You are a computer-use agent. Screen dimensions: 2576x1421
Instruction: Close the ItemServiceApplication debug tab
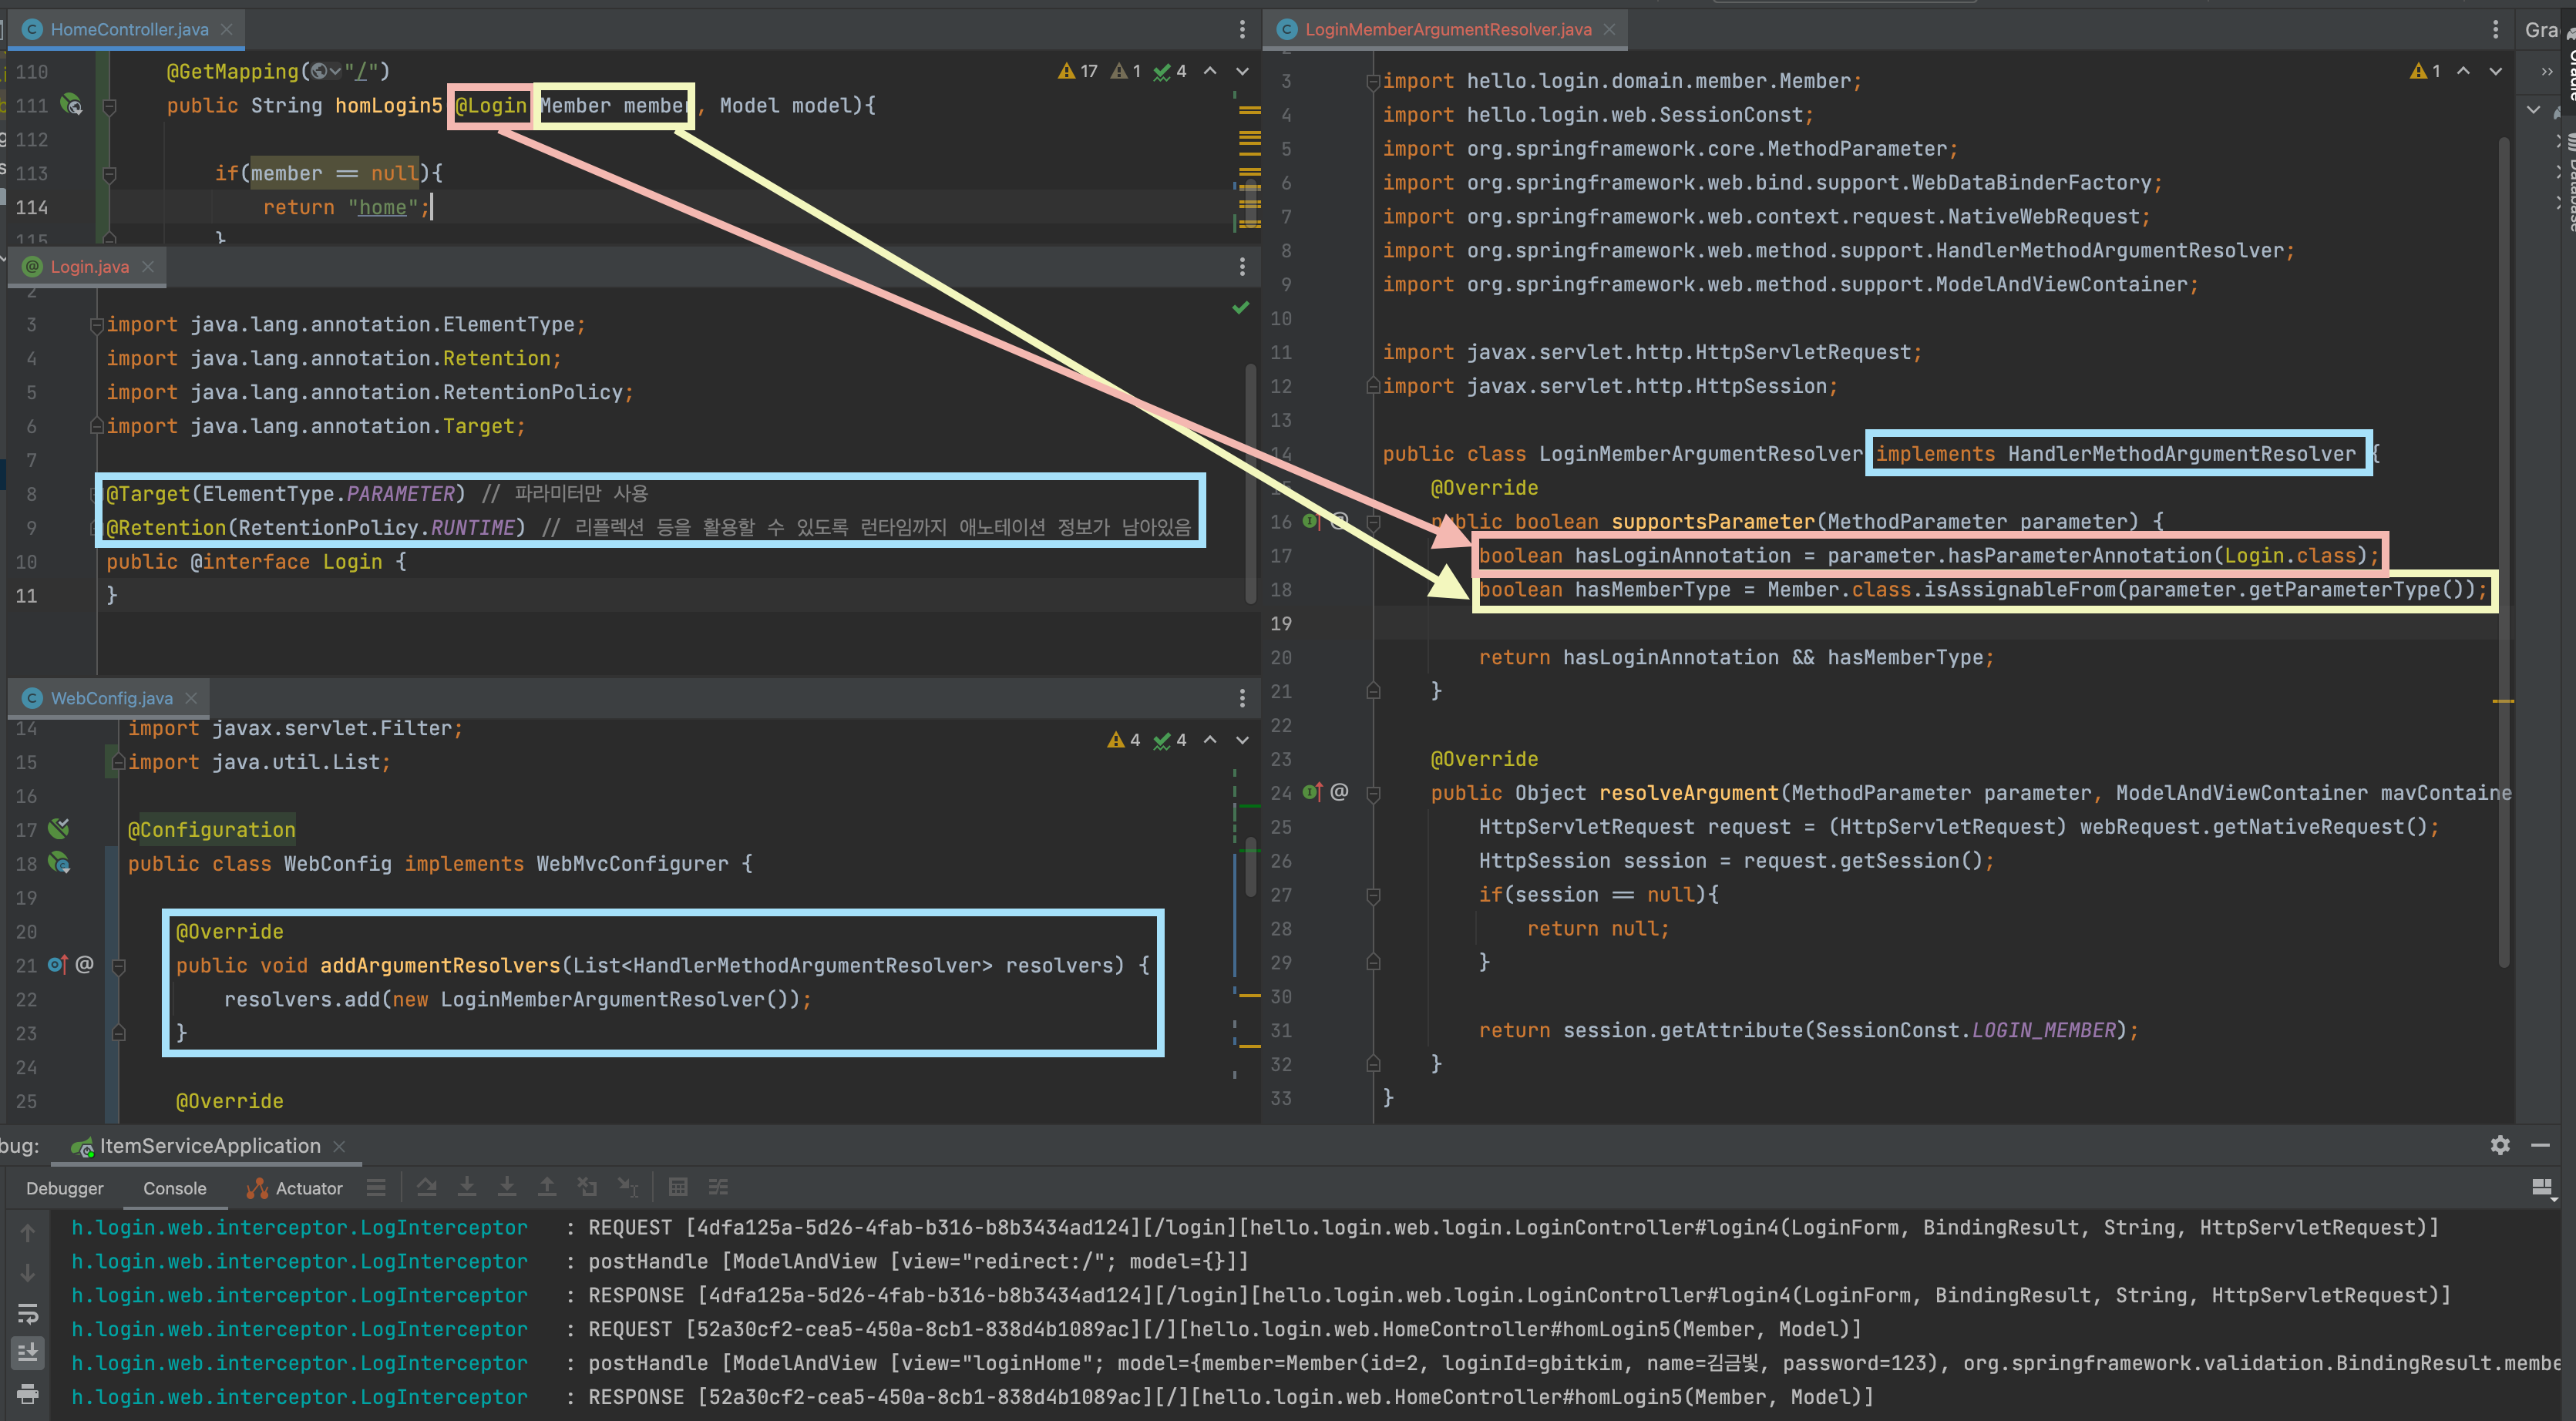point(339,1146)
